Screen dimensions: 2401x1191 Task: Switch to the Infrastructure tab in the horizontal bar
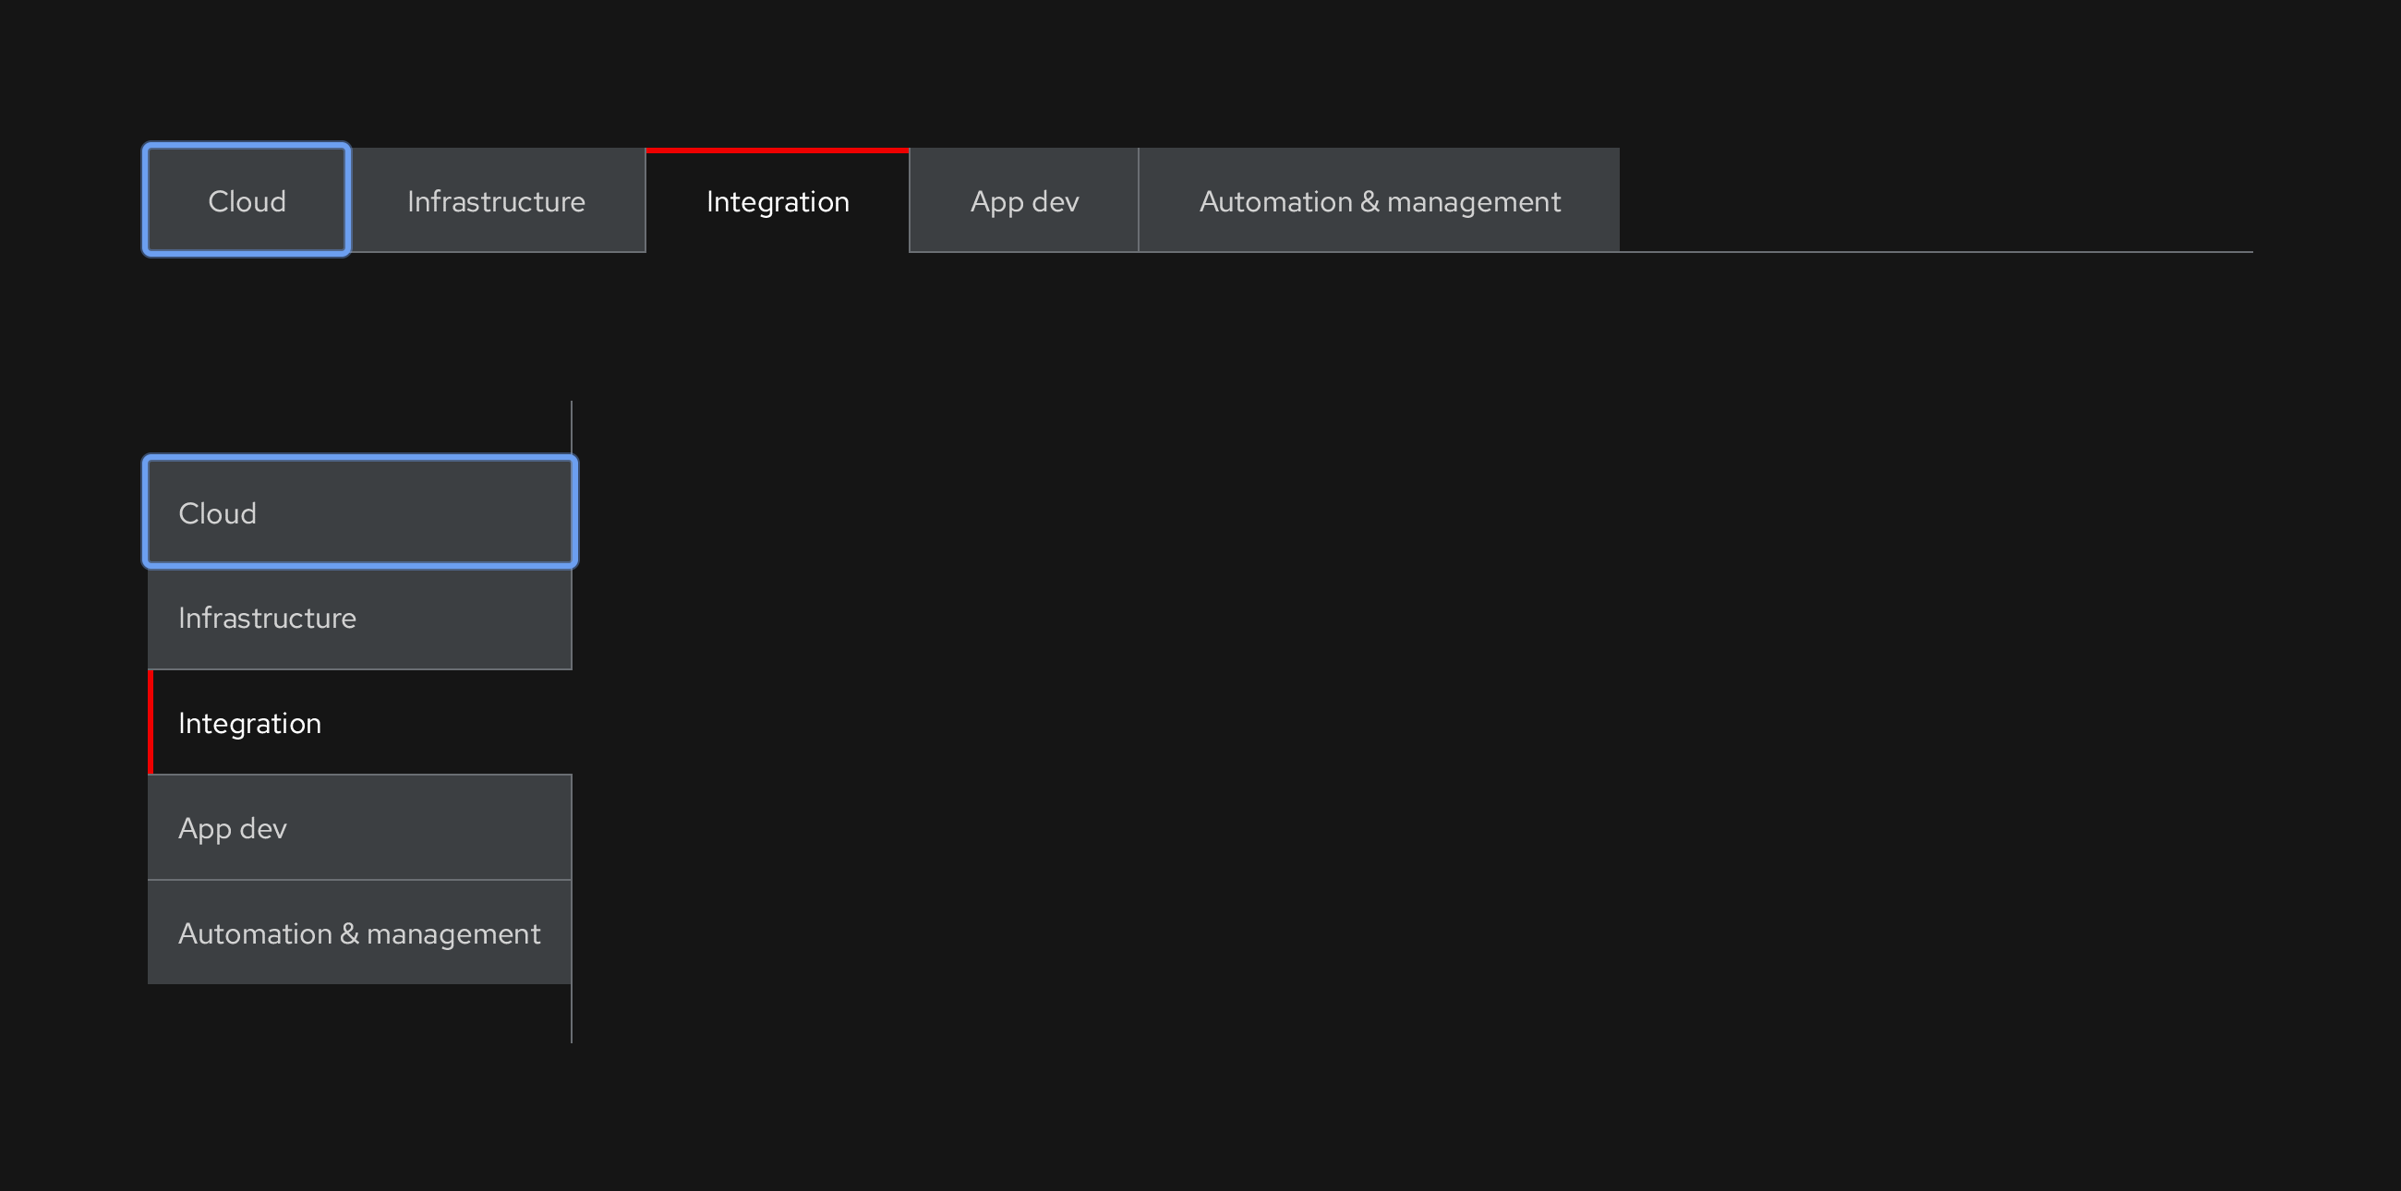[496, 199]
